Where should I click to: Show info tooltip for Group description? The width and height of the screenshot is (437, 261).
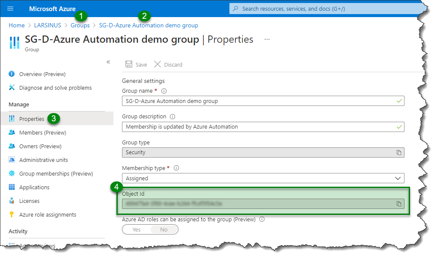(172, 116)
